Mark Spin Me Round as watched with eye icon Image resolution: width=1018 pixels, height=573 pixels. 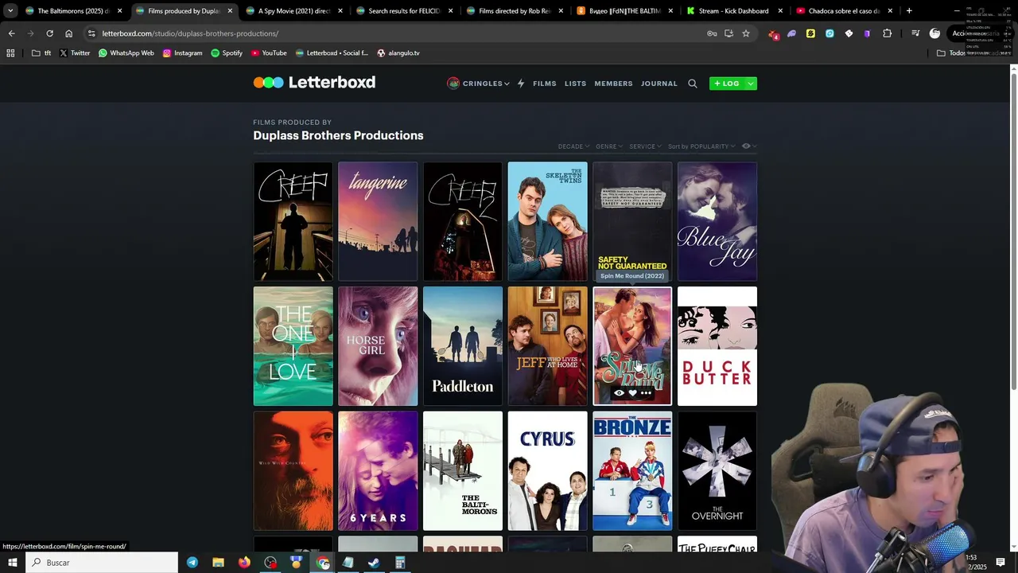point(619,393)
